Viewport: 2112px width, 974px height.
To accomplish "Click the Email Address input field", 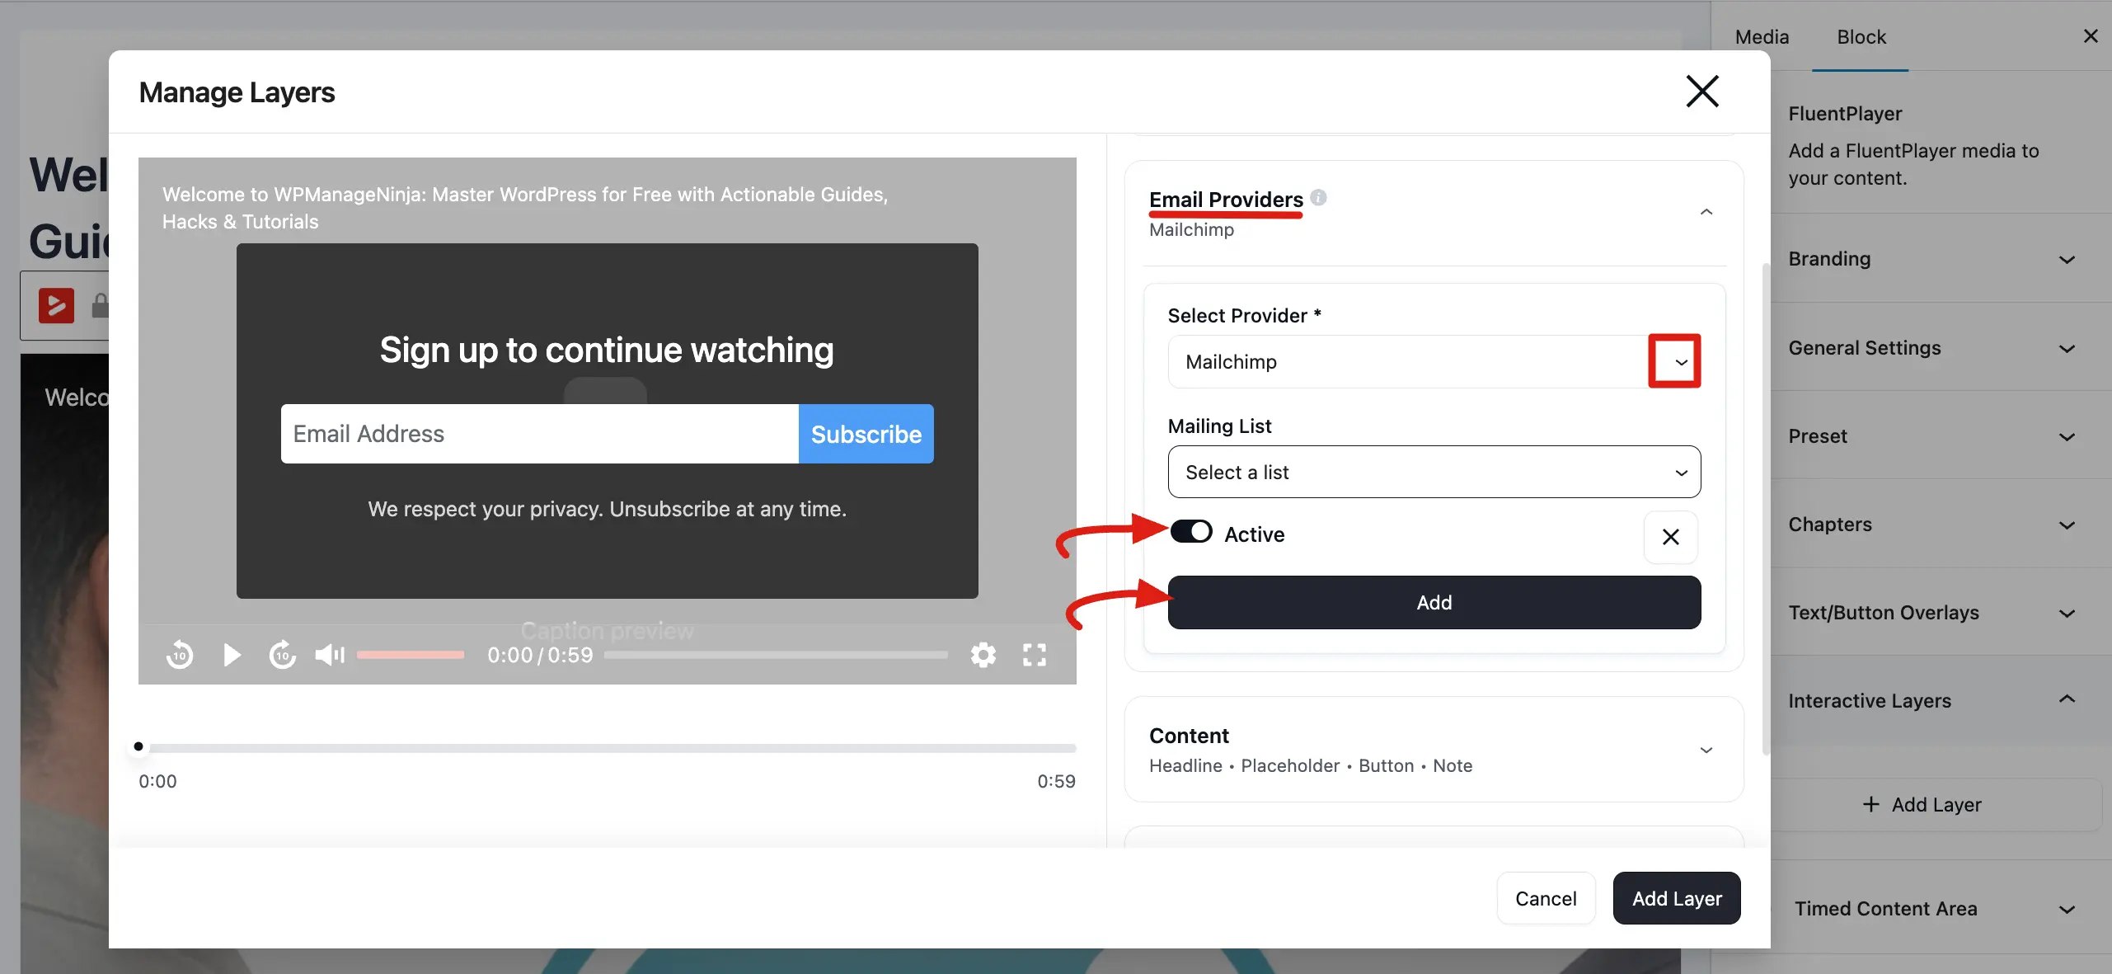I will click(539, 434).
